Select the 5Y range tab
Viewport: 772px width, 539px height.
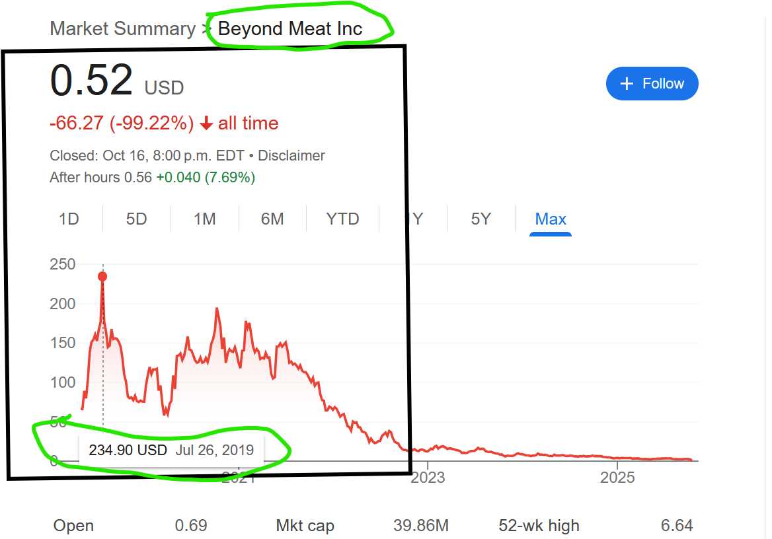(x=481, y=219)
